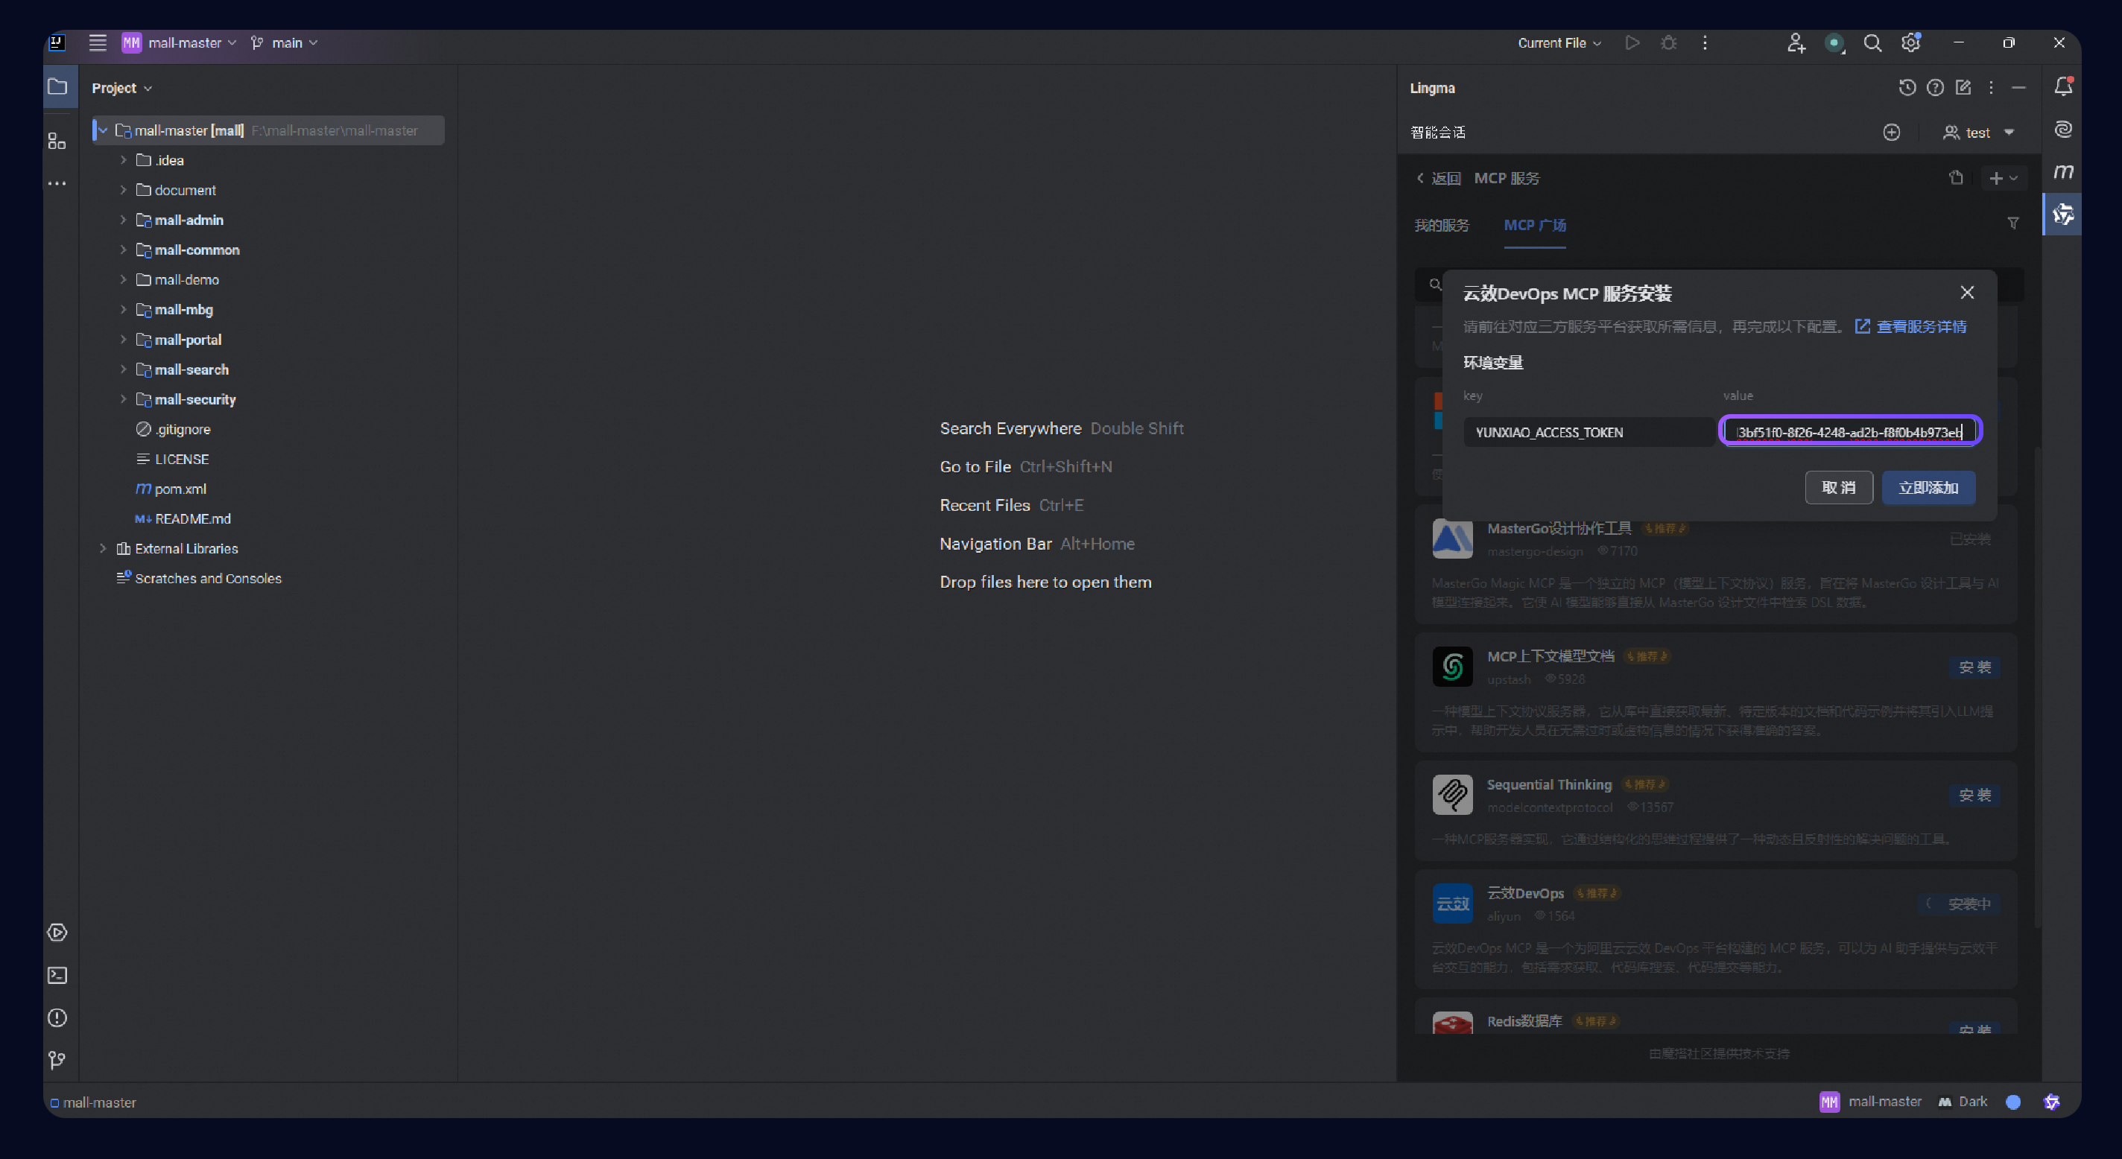Expand the document folder
Image resolution: width=2122 pixels, height=1159 pixels.
point(123,190)
